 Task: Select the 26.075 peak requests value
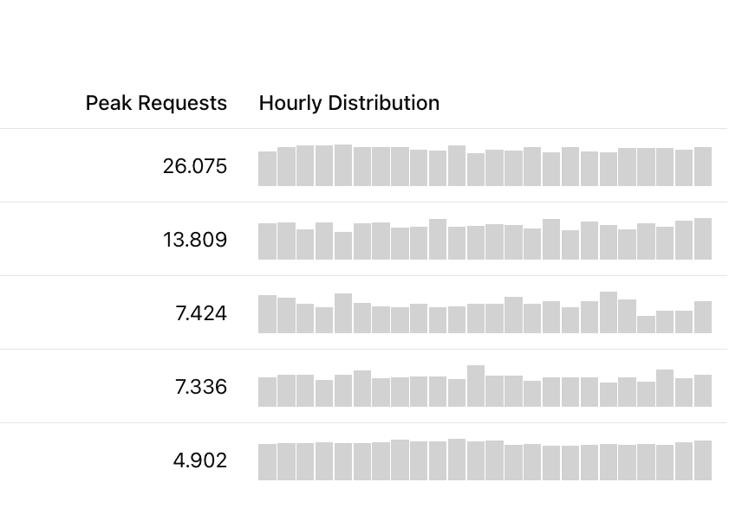click(195, 166)
